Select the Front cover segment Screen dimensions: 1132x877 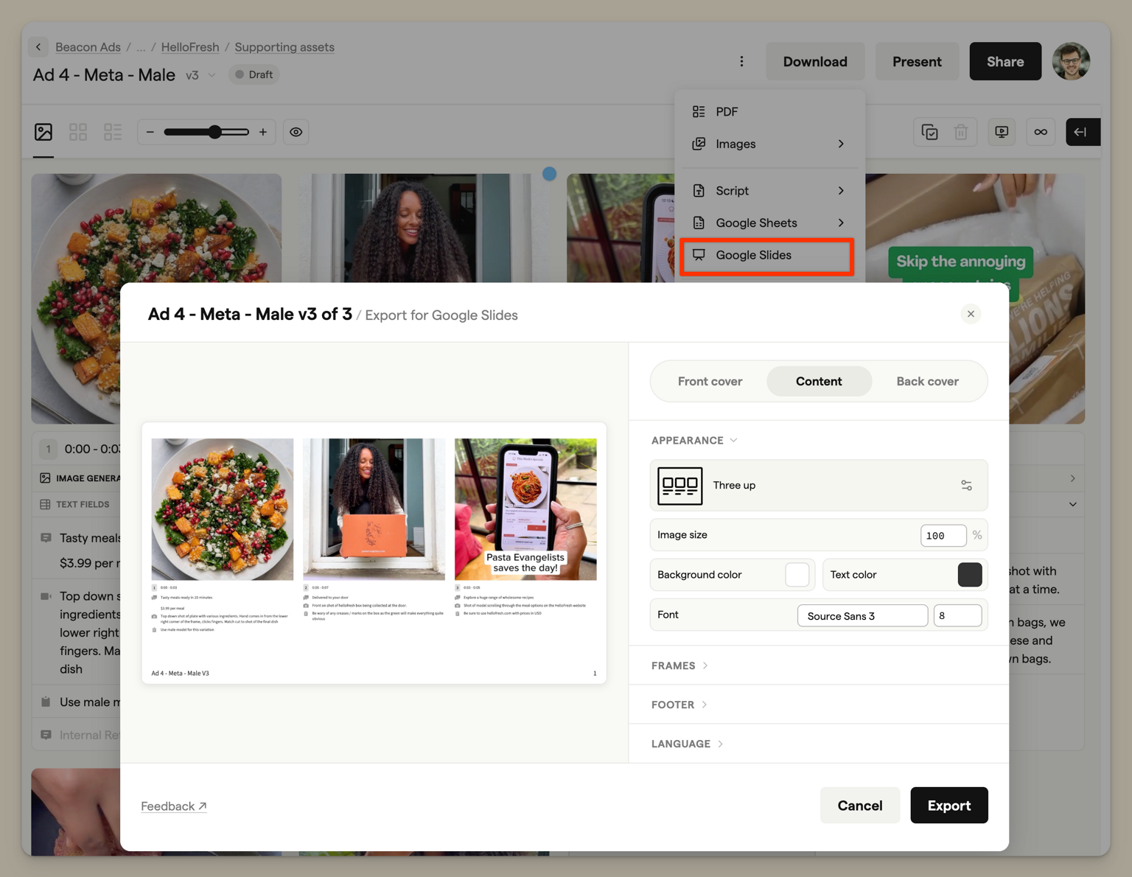click(710, 381)
